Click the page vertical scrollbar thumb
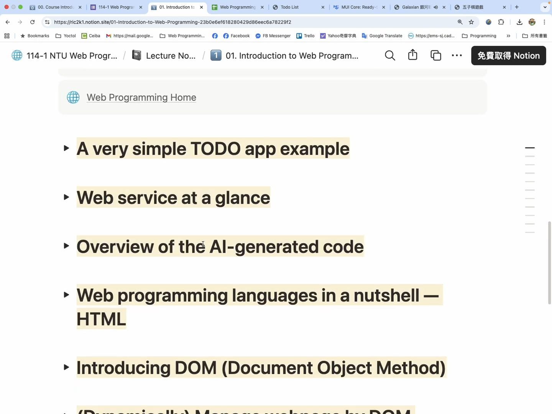The image size is (552, 414). 549,263
